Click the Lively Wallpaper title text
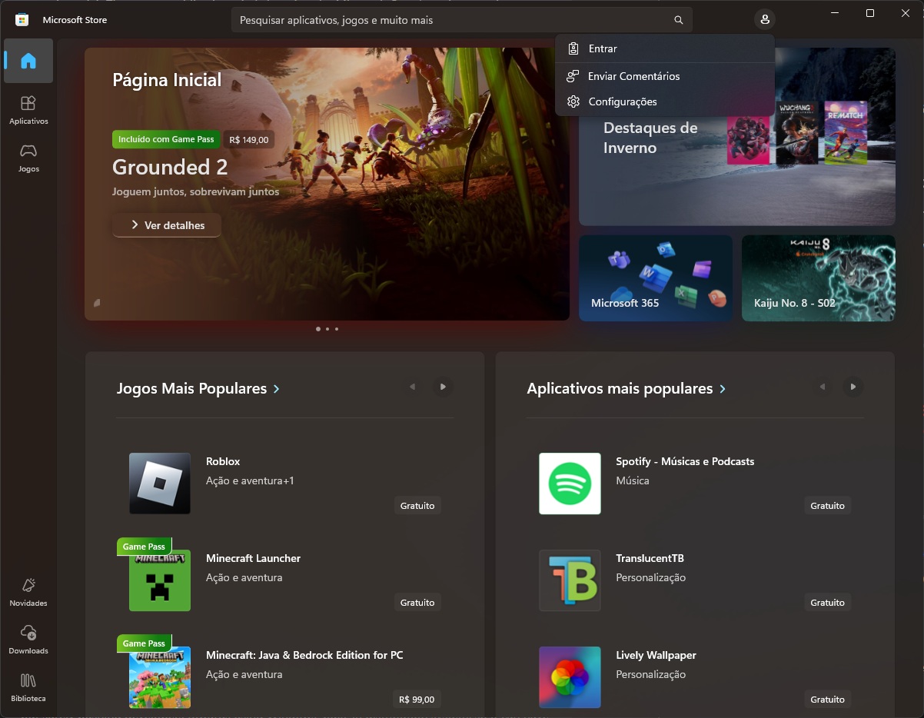 tap(656, 655)
